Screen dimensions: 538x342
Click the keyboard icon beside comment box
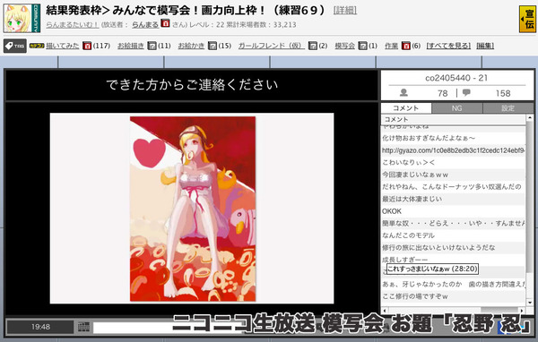(x=83, y=327)
